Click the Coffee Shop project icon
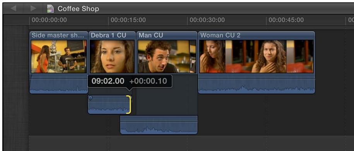354x151 pixels. 50,9
